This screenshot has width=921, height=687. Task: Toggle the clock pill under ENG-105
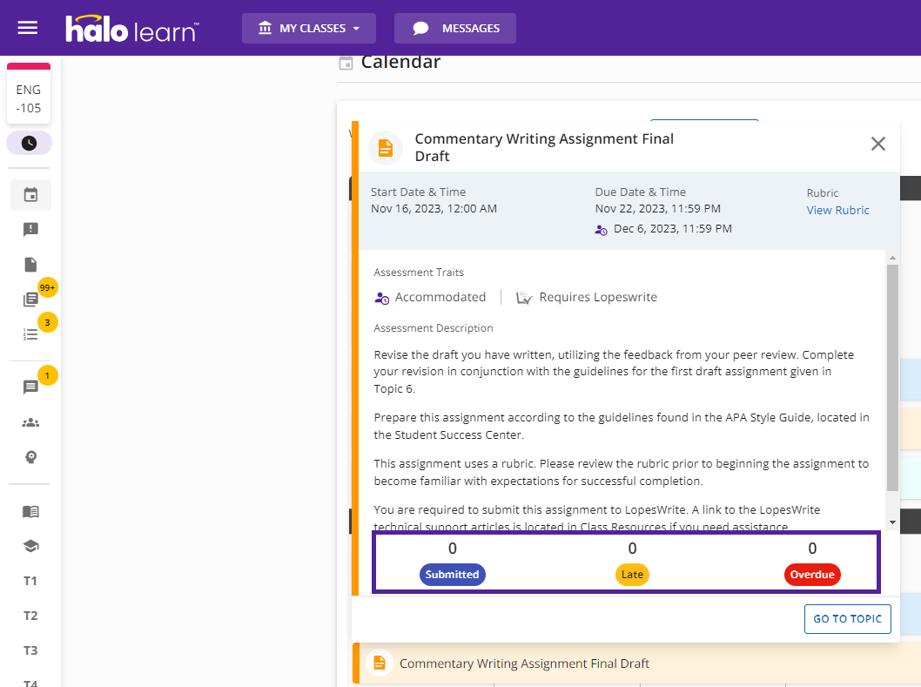tap(29, 143)
